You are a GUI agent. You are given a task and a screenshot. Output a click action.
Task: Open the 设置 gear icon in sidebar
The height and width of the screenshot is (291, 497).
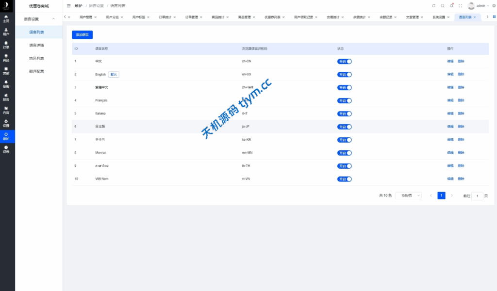[6, 123]
